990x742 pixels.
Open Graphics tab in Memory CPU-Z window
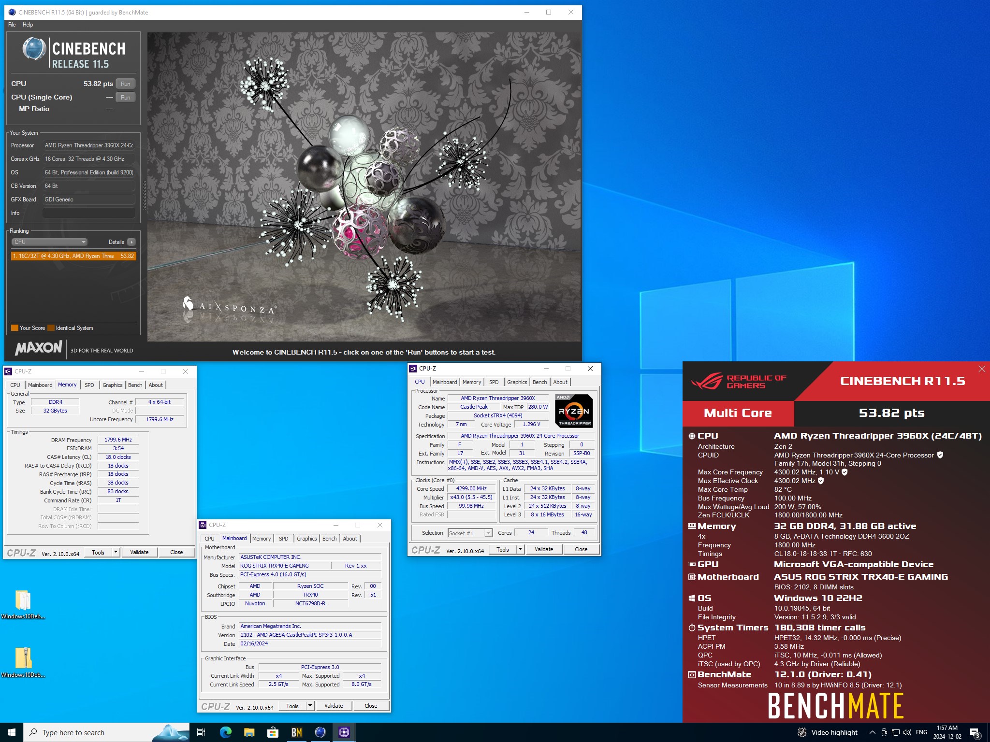(x=112, y=385)
